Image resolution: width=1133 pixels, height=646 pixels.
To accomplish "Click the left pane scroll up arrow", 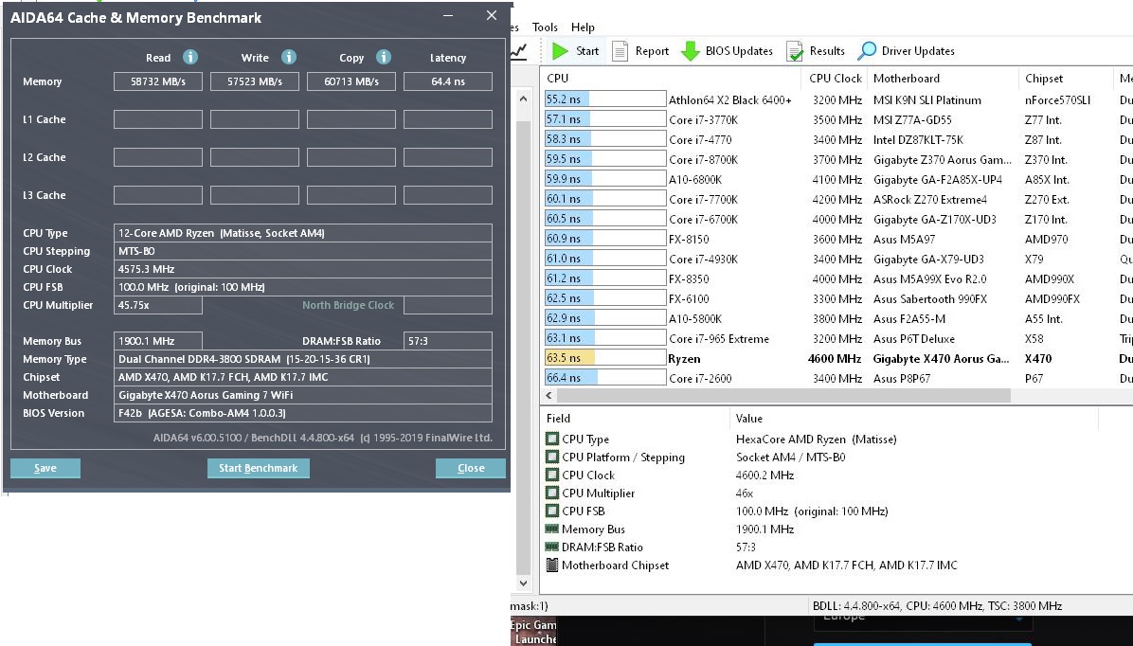I will (523, 99).
